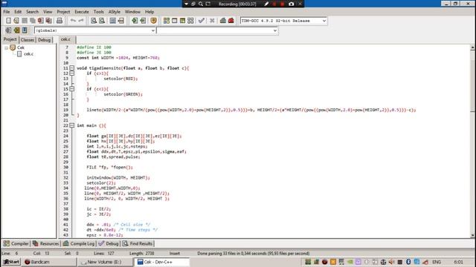
Task: Click the Debug checkmark icon
Action: 202,21
